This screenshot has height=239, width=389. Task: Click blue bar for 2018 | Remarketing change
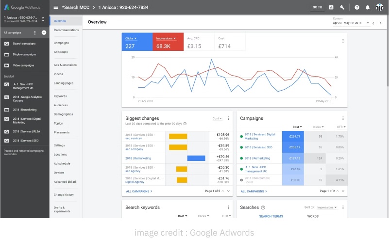(196, 158)
